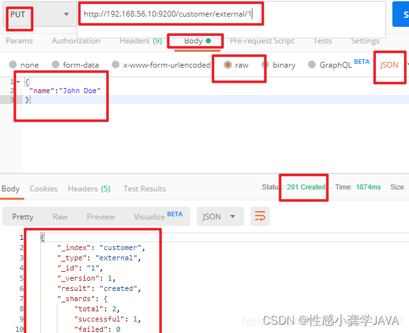Click the "failed": 0 response line
This screenshot has width=409, height=333.
(97, 329)
